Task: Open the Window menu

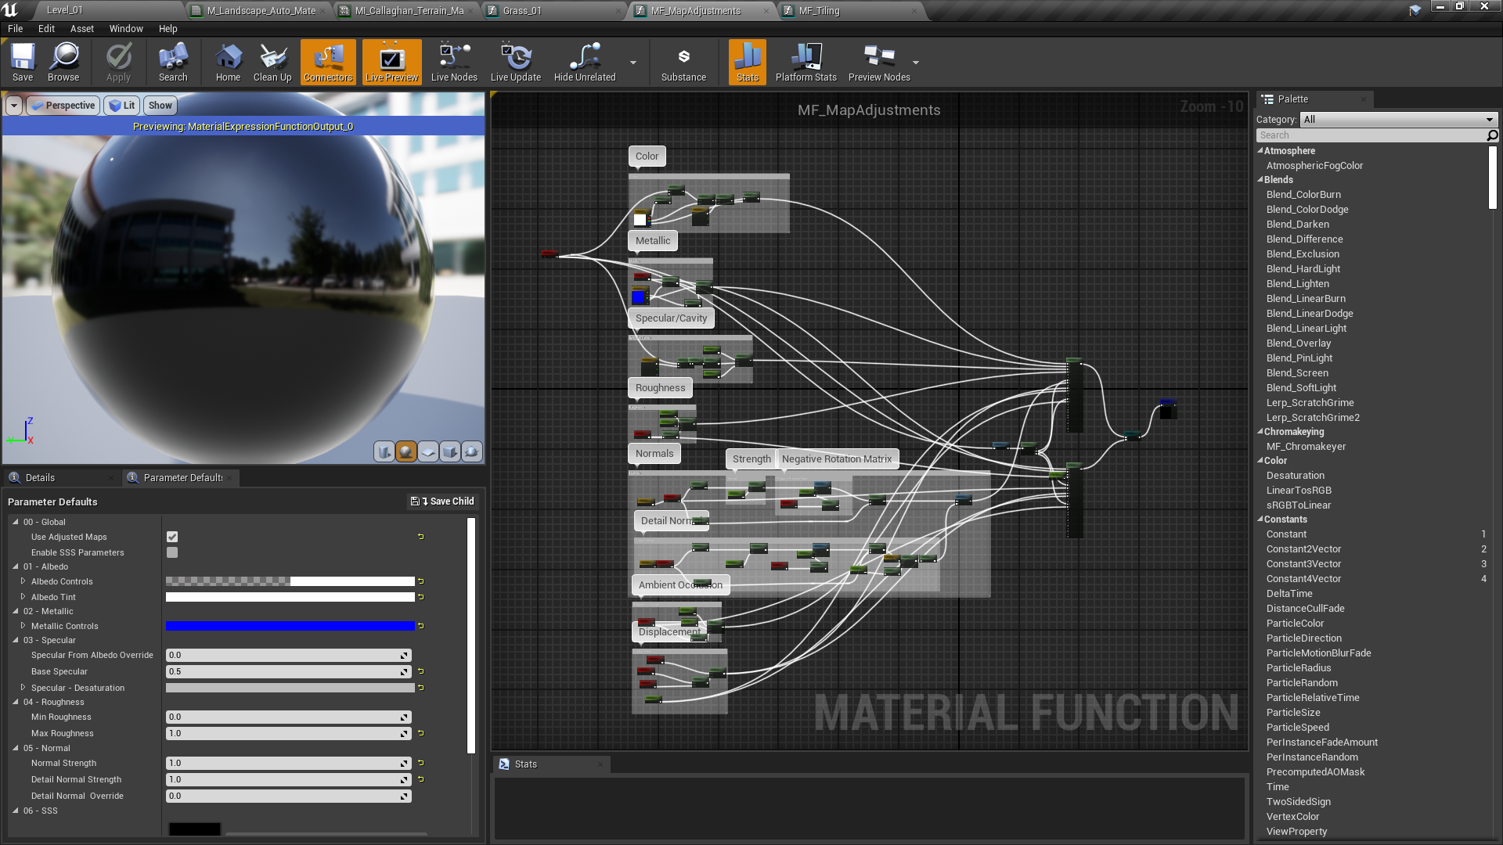Action: tap(126, 28)
